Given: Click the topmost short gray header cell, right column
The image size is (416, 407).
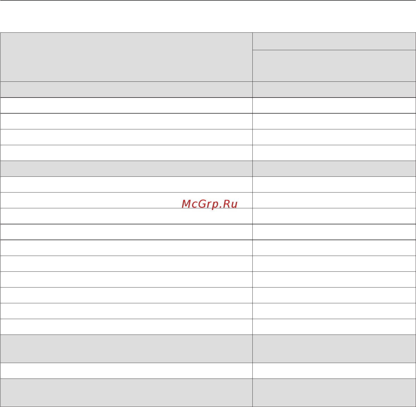Looking at the screenshot, I should tap(334, 41).
